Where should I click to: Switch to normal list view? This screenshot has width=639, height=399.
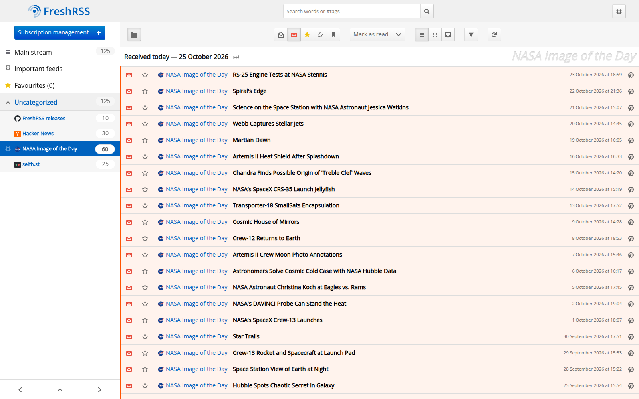tap(422, 35)
